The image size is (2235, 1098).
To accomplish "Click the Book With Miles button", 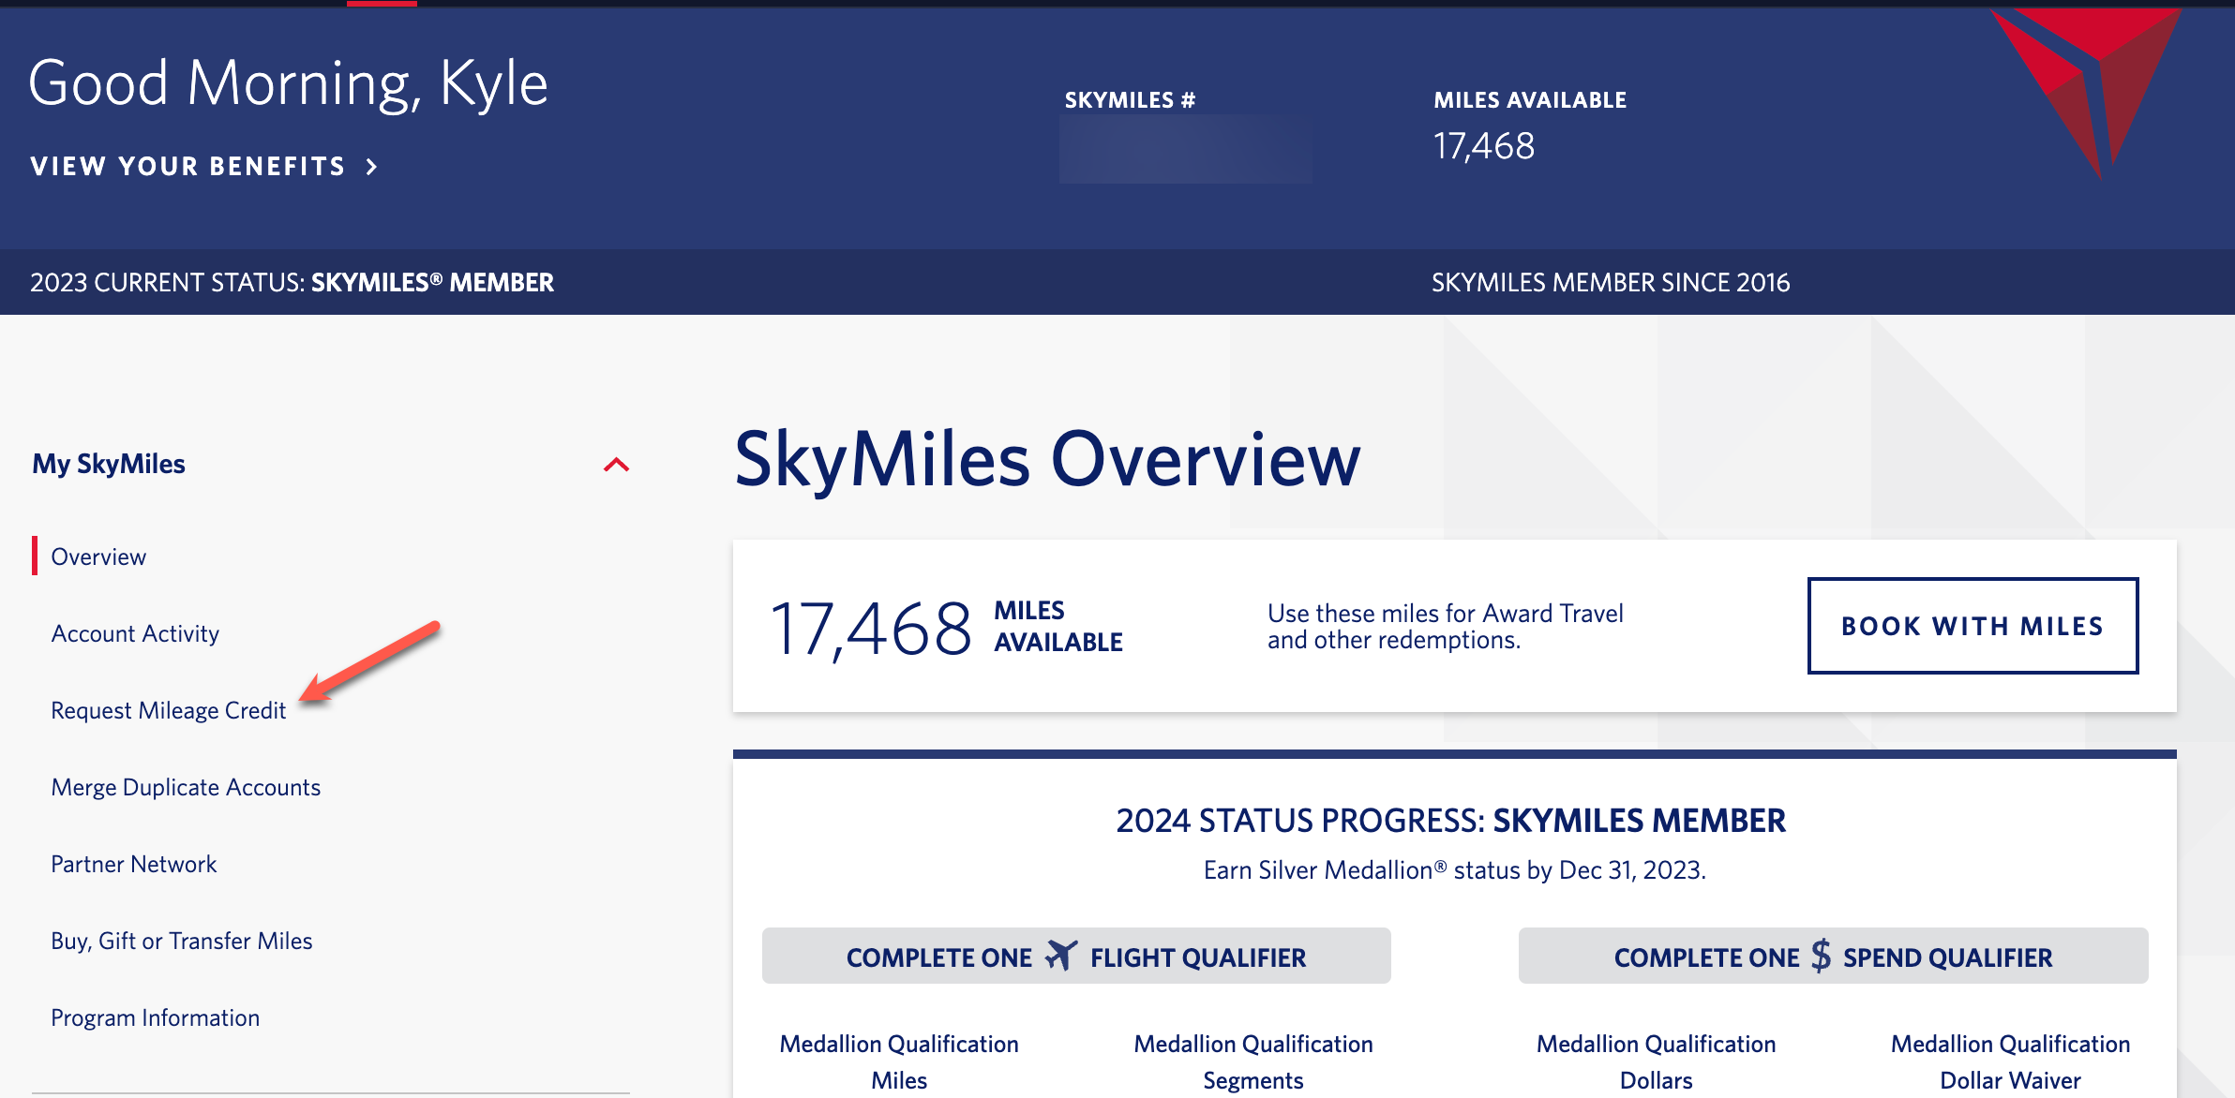I will click(1972, 625).
